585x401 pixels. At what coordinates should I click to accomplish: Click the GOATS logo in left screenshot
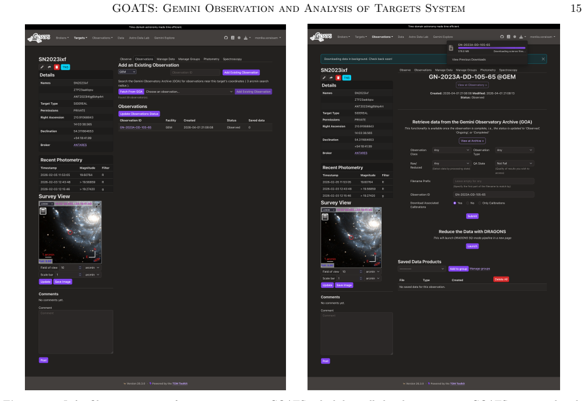(39, 38)
